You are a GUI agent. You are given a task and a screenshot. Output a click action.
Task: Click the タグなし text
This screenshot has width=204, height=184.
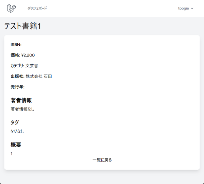coord(17,131)
